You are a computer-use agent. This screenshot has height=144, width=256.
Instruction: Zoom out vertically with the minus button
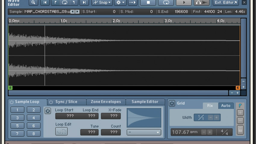click(243, 81)
